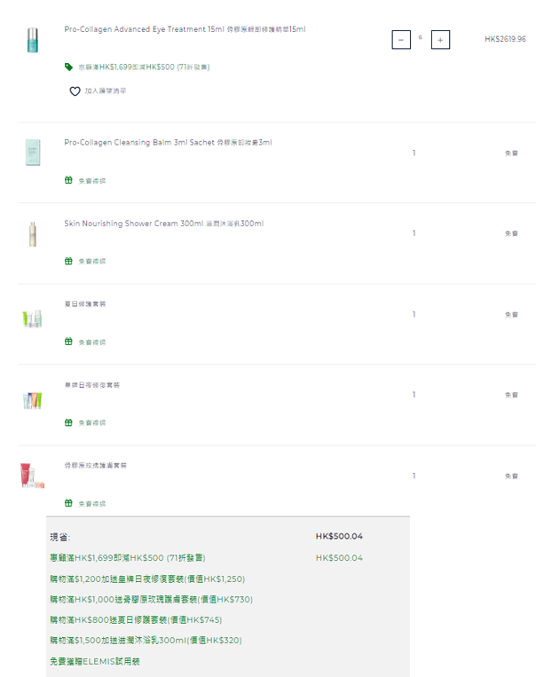Open the HK$1,699 discount offer link
The width and height of the screenshot is (536, 677).
[x=144, y=67]
